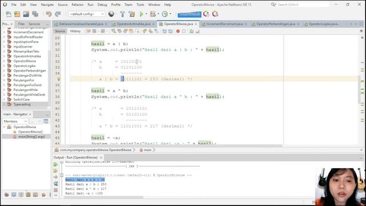
Task: Click the Search field at top right
Action: tap(304, 5)
